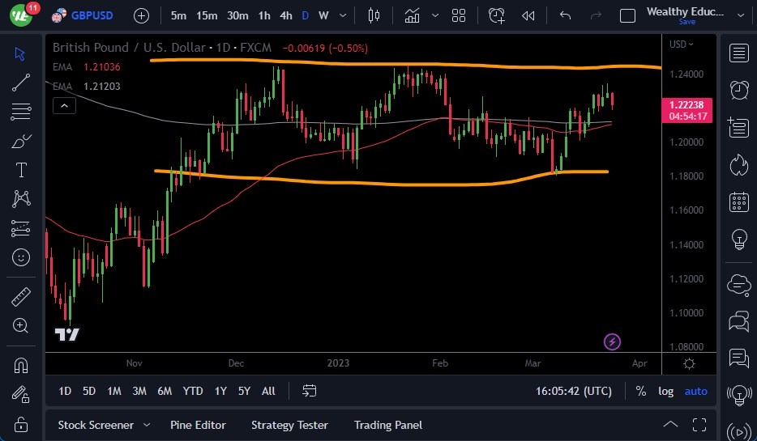This screenshot has height=441, width=757.
Task: Click the GBPUSD symbol search field
Action: [x=92, y=15]
